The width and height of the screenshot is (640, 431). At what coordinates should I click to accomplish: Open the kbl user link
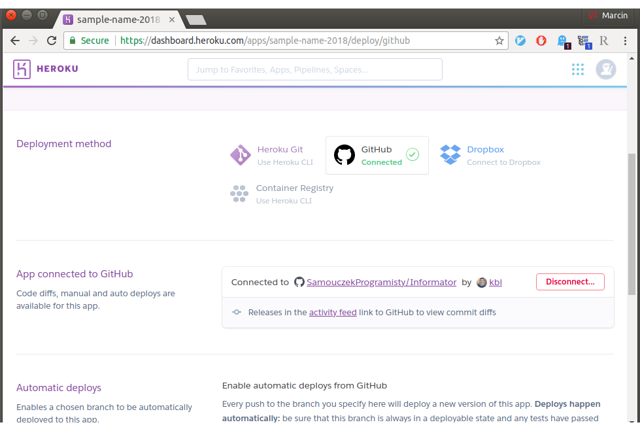[x=496, y=283]
